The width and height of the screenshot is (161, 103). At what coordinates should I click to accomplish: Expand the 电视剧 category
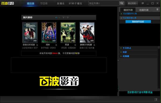pyautogui.click(x=126, y=56)
